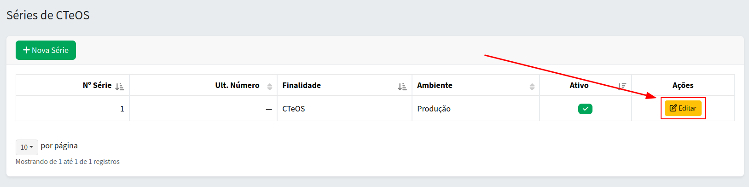
Task: Click the Nº Série column header text
Action: (97, 85)
